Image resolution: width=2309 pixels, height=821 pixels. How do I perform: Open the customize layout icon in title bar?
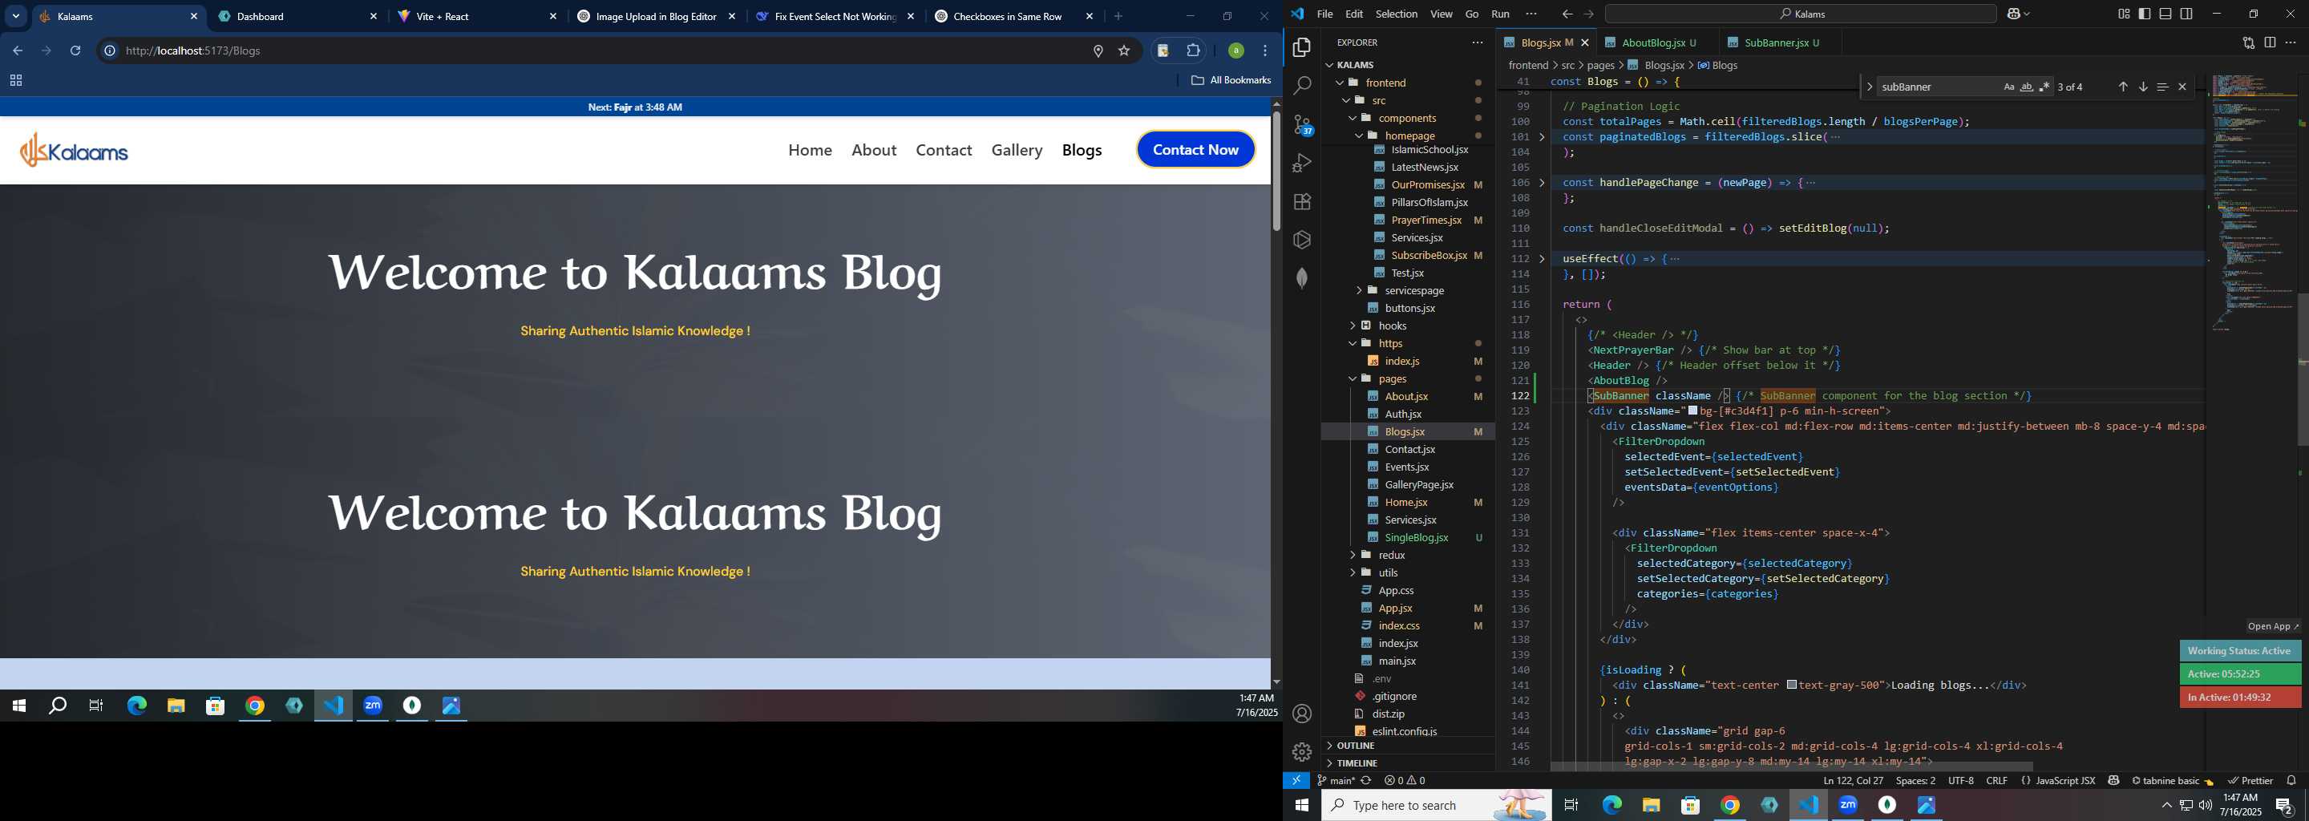tap(2124, 14)
